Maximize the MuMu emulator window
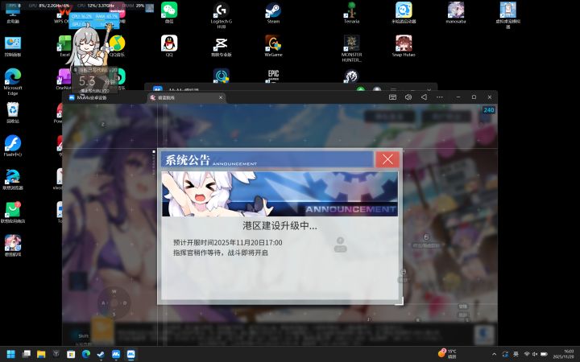The image size is (580, 362). pos(474,97)
